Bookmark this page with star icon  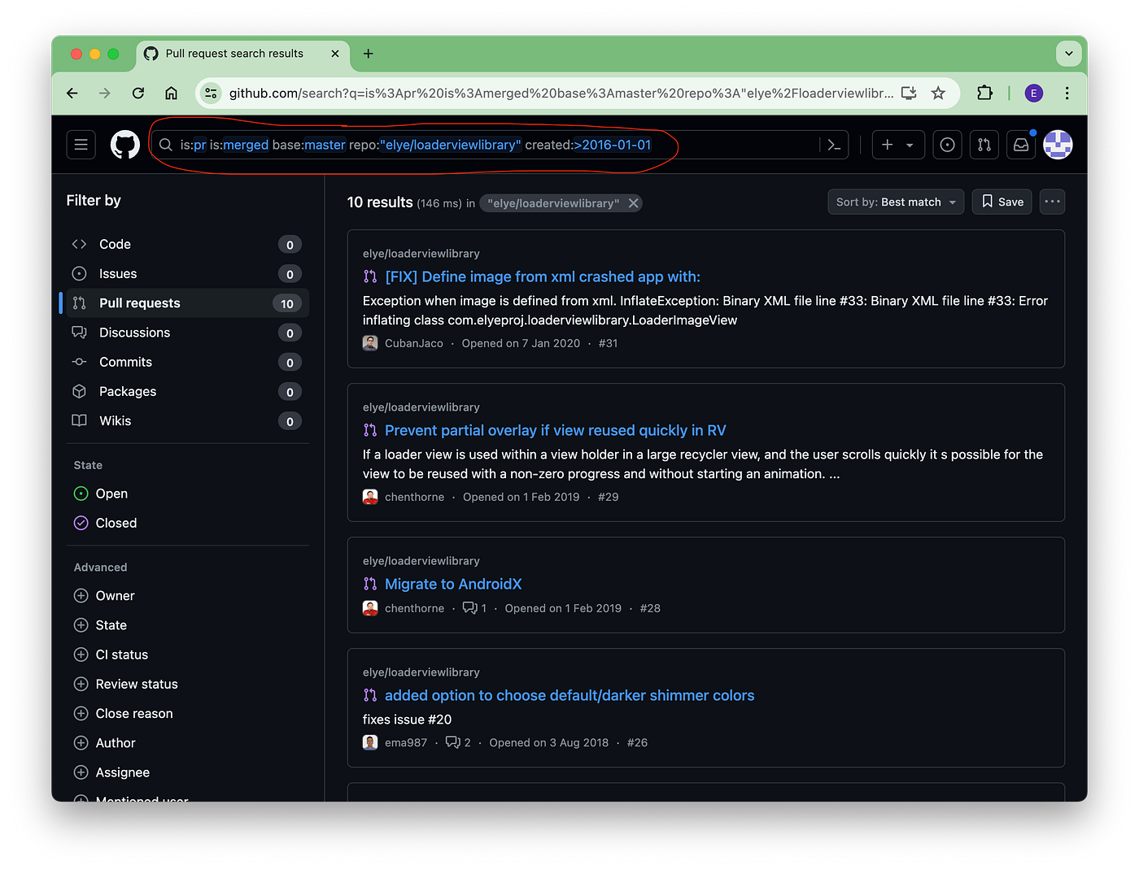(x=938, y=94)
